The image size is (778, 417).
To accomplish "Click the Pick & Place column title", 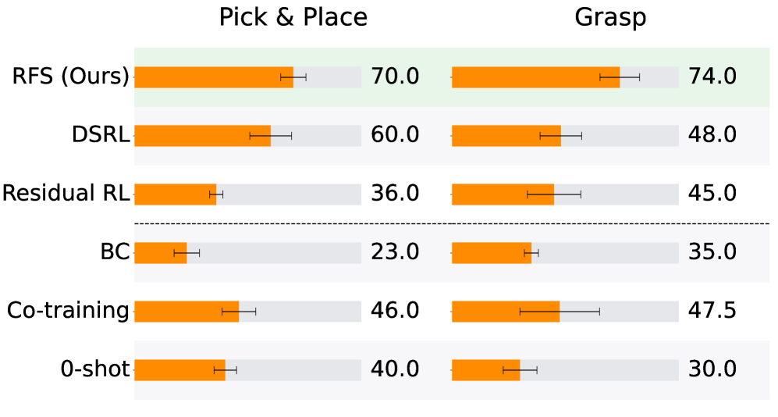I will 293,18.
